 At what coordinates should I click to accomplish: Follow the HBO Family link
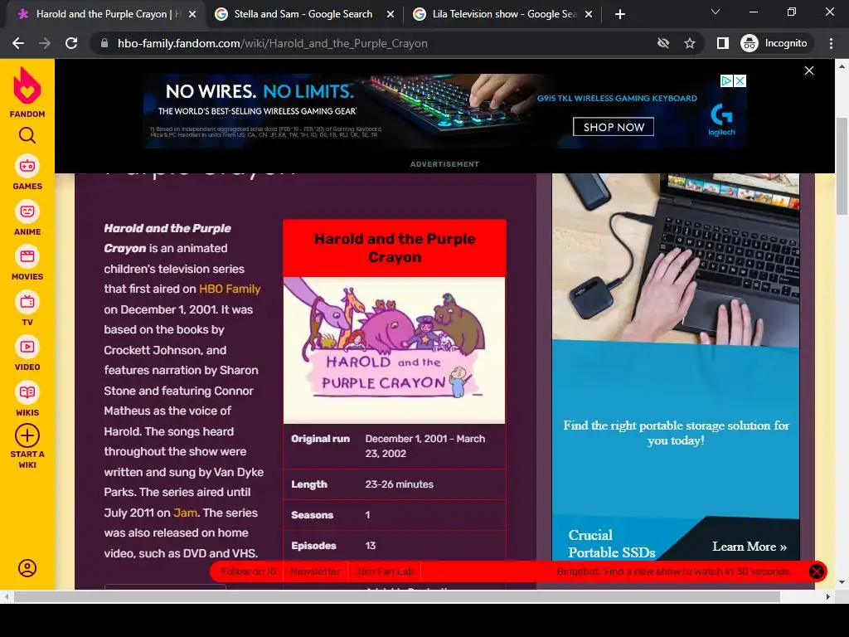[x=230, y=289]
